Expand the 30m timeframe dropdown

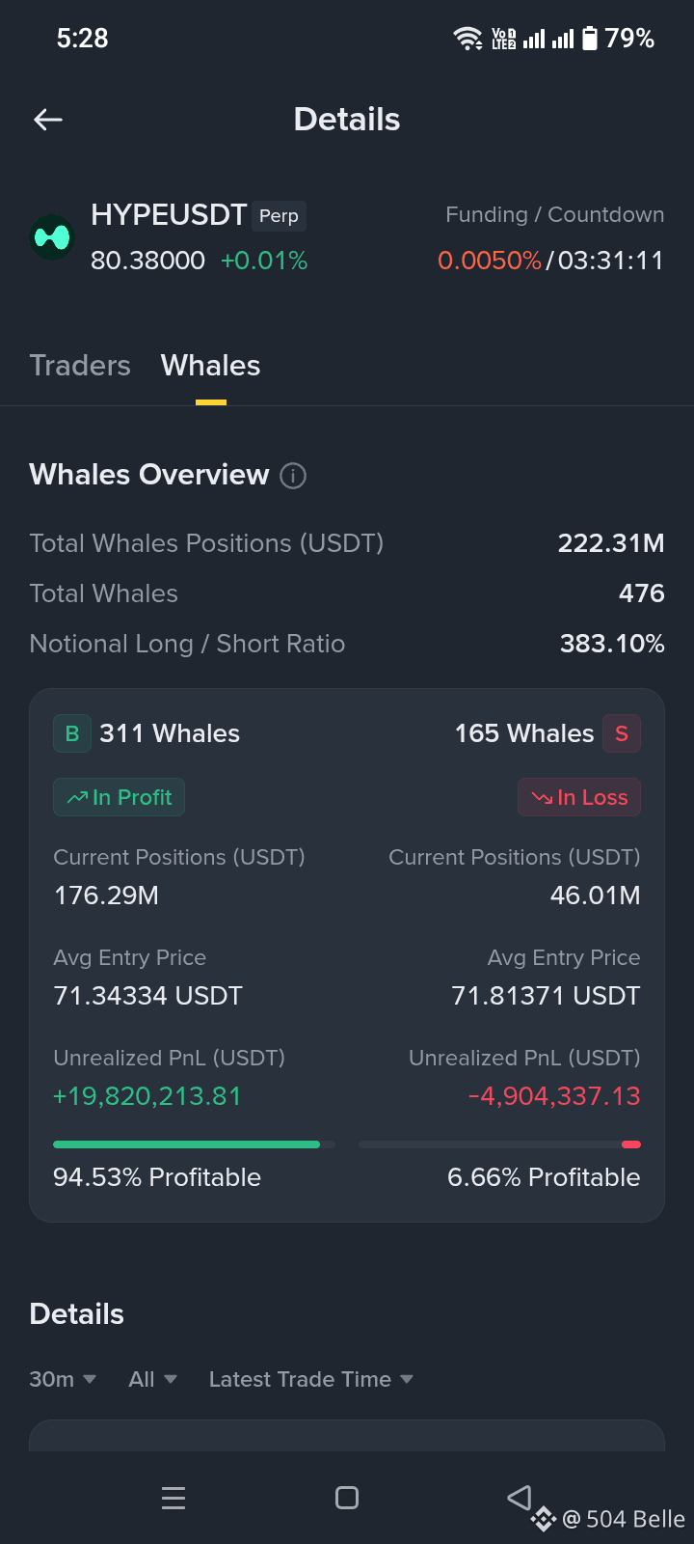[63, 1379]
